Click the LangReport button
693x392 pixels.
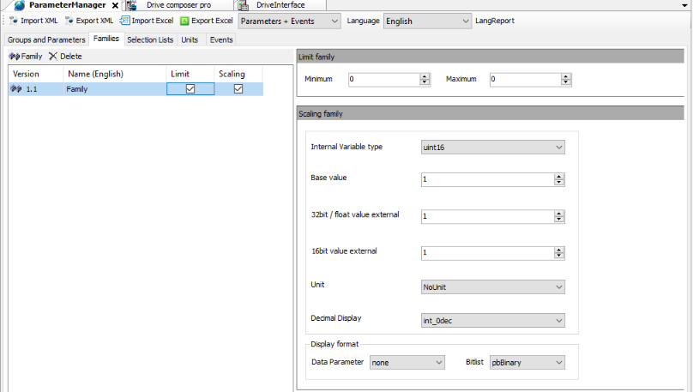click(495, 21)
